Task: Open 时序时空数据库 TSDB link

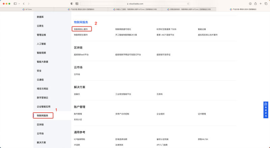Action: coord(166,29)
